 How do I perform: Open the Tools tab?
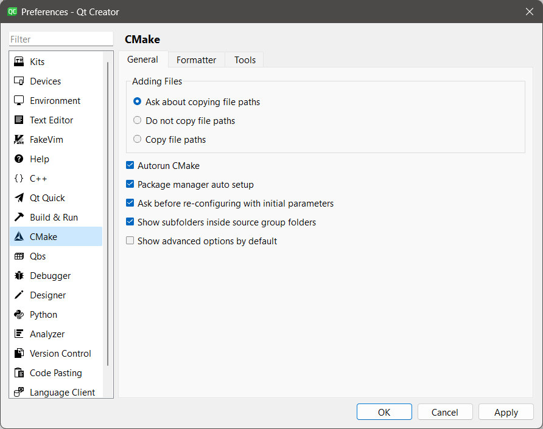pyautogui.click(x=245, y=60)
